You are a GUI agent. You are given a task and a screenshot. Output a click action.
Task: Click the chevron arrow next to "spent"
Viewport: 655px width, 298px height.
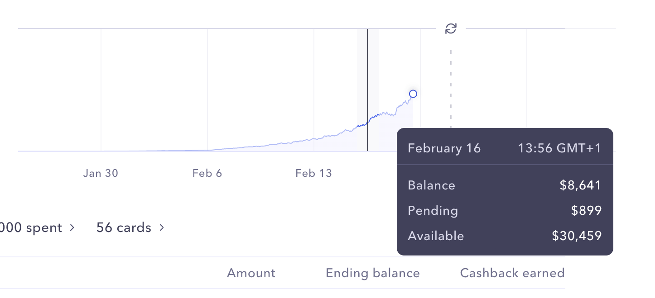coord(72,227)
